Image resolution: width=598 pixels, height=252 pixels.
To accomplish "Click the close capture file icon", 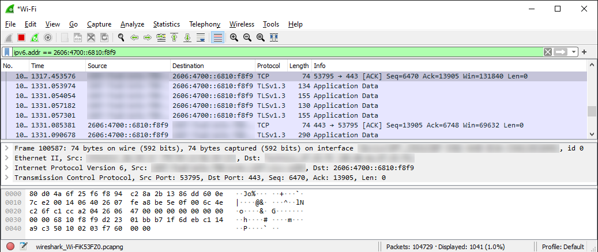I will click(91, 37).
